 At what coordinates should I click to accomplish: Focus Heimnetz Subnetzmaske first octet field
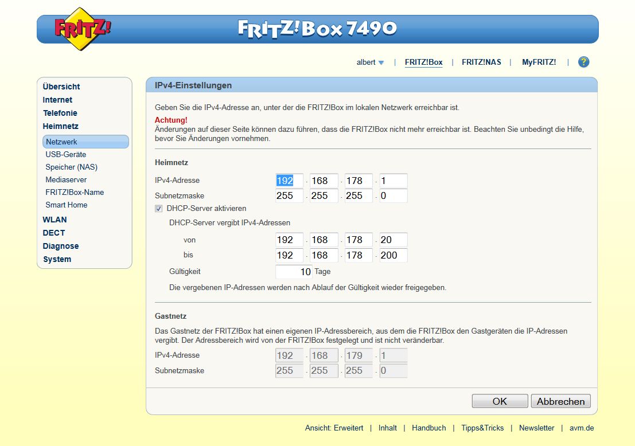coord(289,195)
